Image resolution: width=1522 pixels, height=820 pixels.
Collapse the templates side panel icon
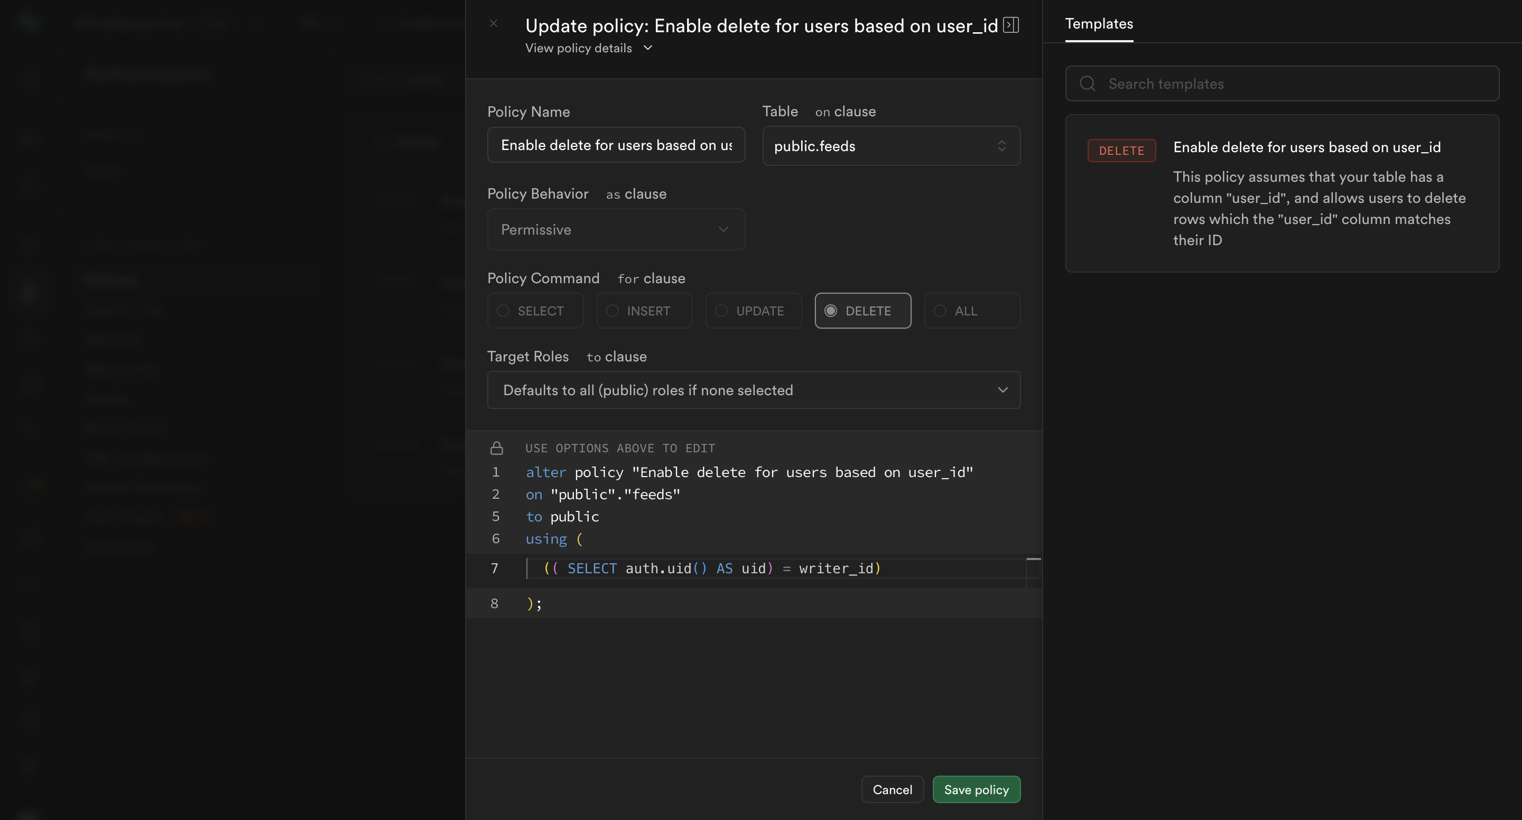(1011, 25)
